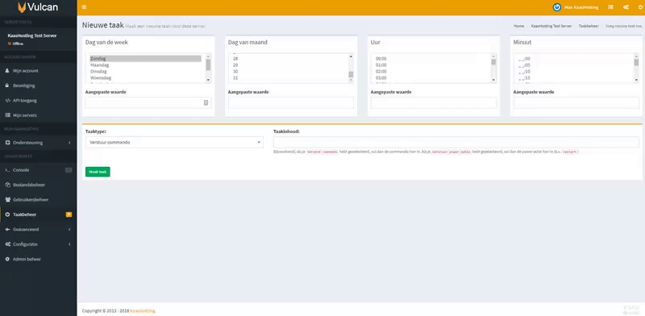
Task: Click the Console terminal icon
Action: 7,170
